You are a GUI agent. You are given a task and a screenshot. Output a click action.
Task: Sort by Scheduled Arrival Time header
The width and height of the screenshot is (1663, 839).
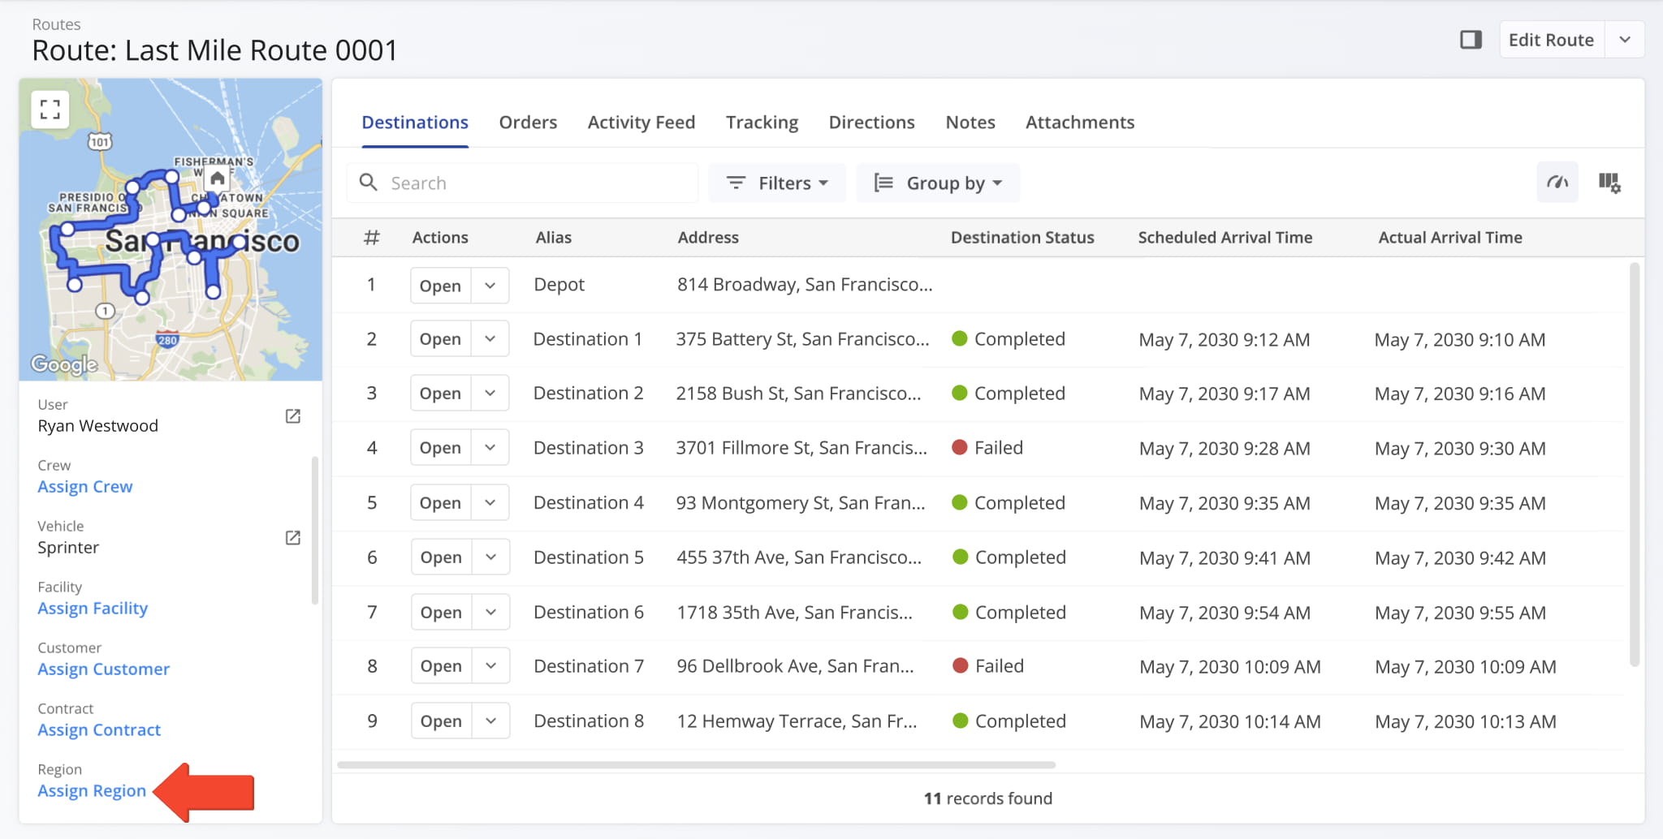point(1225,238)
